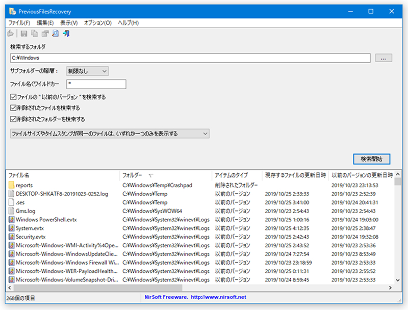
Task: Click the PreviousFilesRecovery title bar app icon
Action: [x=12, y=11]
